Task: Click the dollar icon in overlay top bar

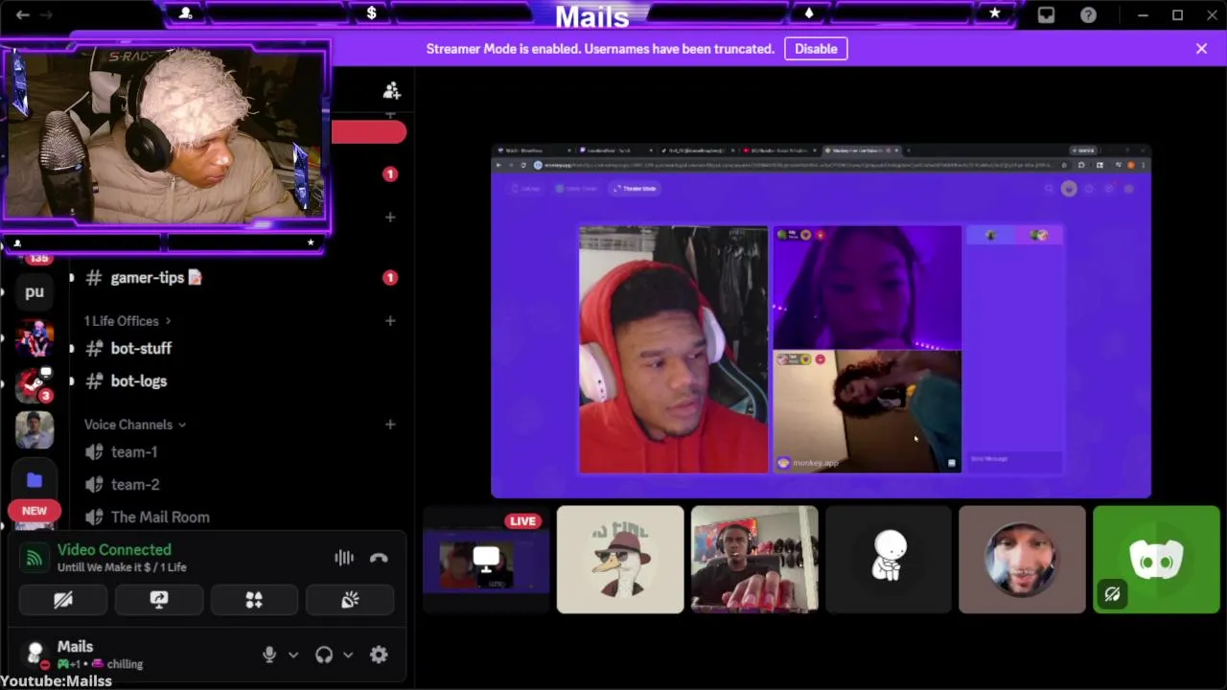Action: (x=371, y=13)
